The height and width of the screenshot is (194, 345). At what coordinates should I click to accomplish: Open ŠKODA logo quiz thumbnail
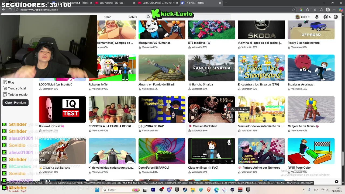(x=261, y=30)
